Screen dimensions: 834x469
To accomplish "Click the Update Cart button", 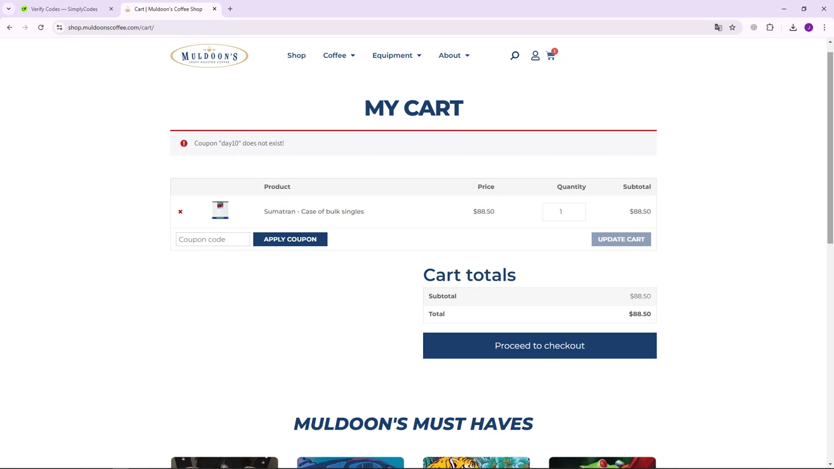I will click(621, 240).
